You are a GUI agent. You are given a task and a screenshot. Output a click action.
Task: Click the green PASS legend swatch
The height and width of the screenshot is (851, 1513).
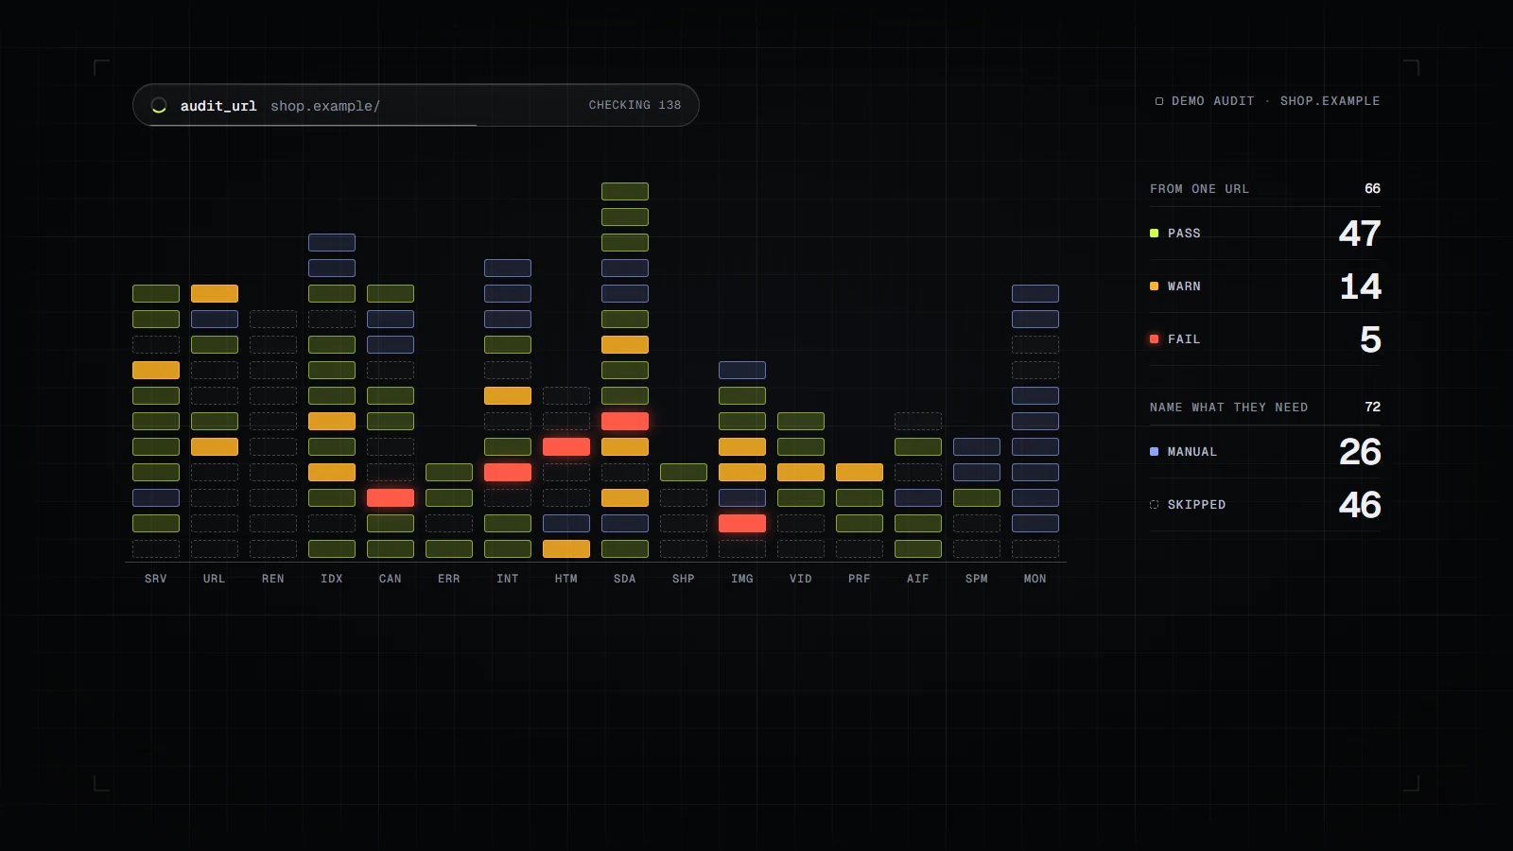coord(1154,234)
